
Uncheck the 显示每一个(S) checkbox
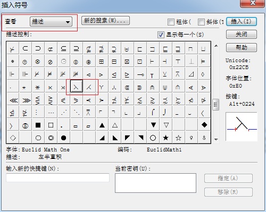click(x=161, y=35)
